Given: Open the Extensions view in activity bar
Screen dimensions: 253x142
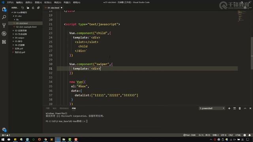Looking at the screenshot, I should [4, 42].
